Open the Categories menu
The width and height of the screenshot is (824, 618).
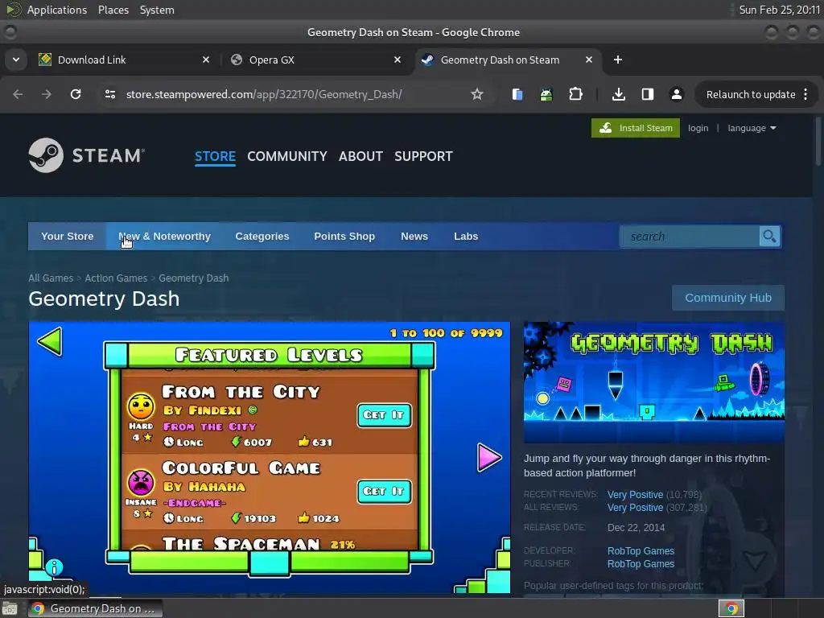click(262, 237)
